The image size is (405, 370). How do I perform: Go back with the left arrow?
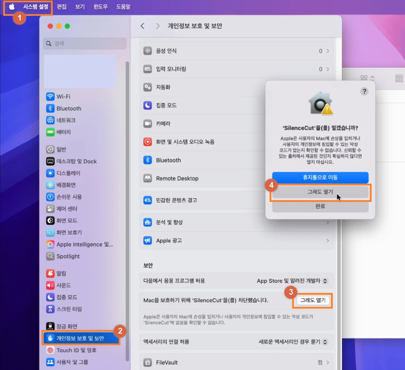[143, 26]
